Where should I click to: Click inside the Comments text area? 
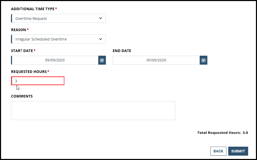click(93, 110)
